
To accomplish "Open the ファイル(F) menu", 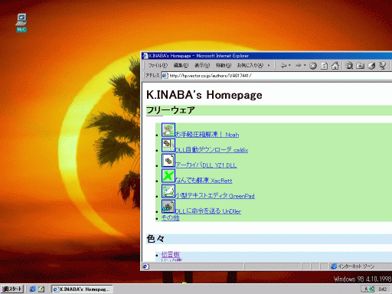I will click(158, 66).
